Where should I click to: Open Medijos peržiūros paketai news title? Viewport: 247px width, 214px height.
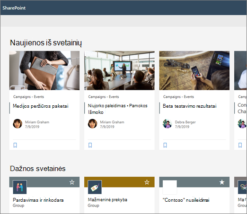(41, 106)
